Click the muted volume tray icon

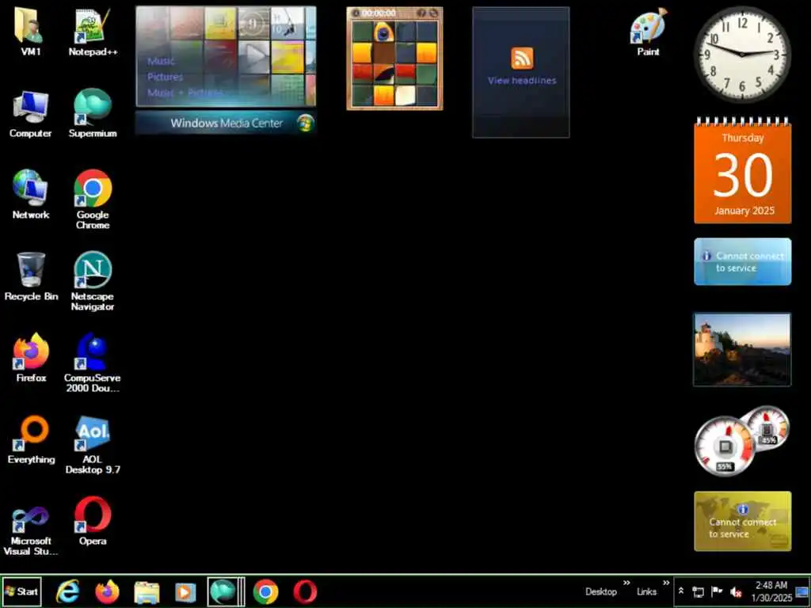pyautogui.click(x=736, y=592)
